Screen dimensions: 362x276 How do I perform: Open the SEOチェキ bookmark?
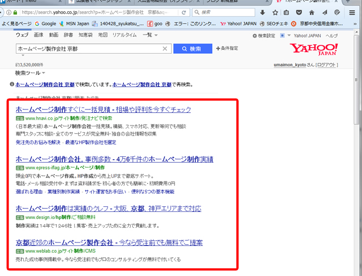point(274,24)
